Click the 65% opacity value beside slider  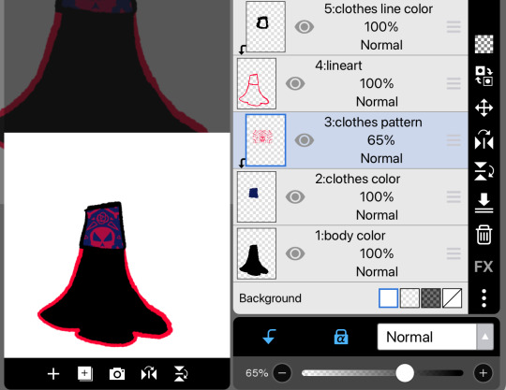pyautogui.click(x=257, y=373)
